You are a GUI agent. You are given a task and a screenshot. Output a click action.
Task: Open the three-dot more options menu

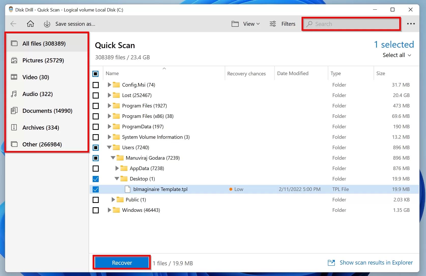[411, 24]
